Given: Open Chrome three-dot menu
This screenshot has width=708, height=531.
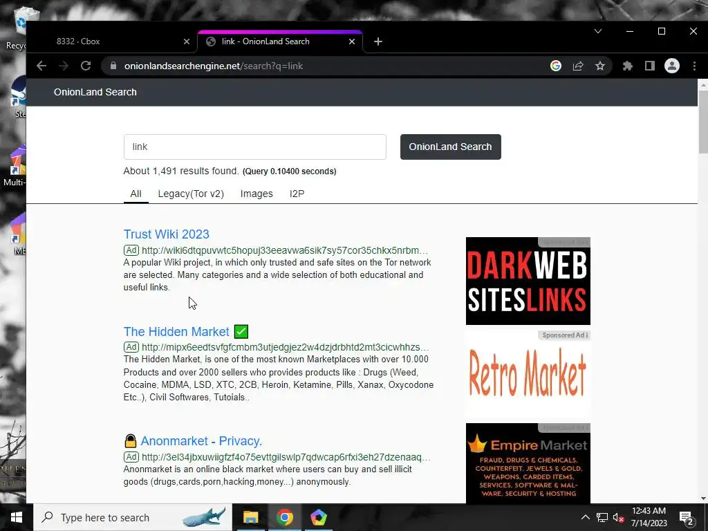Looking at the screenshot, I should click(x=694, y=66).
